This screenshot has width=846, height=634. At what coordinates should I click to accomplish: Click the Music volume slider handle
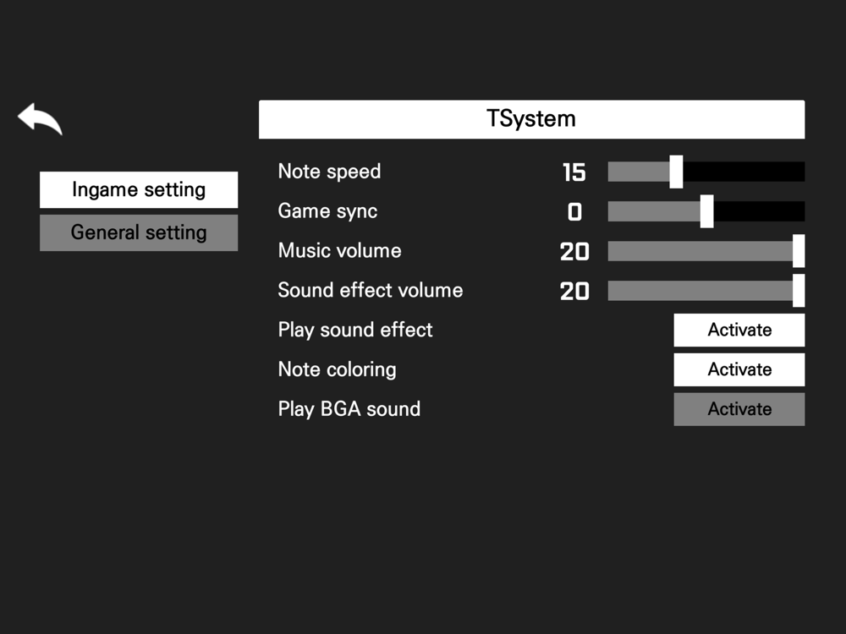798,251
